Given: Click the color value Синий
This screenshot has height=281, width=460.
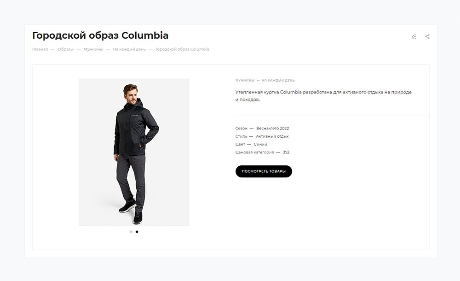Looking at the screenshot, I should 260,144.
